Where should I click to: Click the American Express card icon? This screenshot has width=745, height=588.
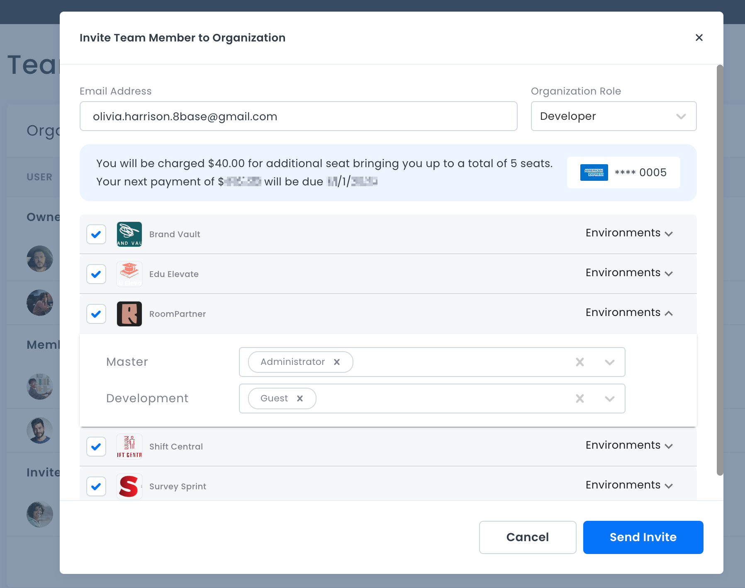point(594,173)
